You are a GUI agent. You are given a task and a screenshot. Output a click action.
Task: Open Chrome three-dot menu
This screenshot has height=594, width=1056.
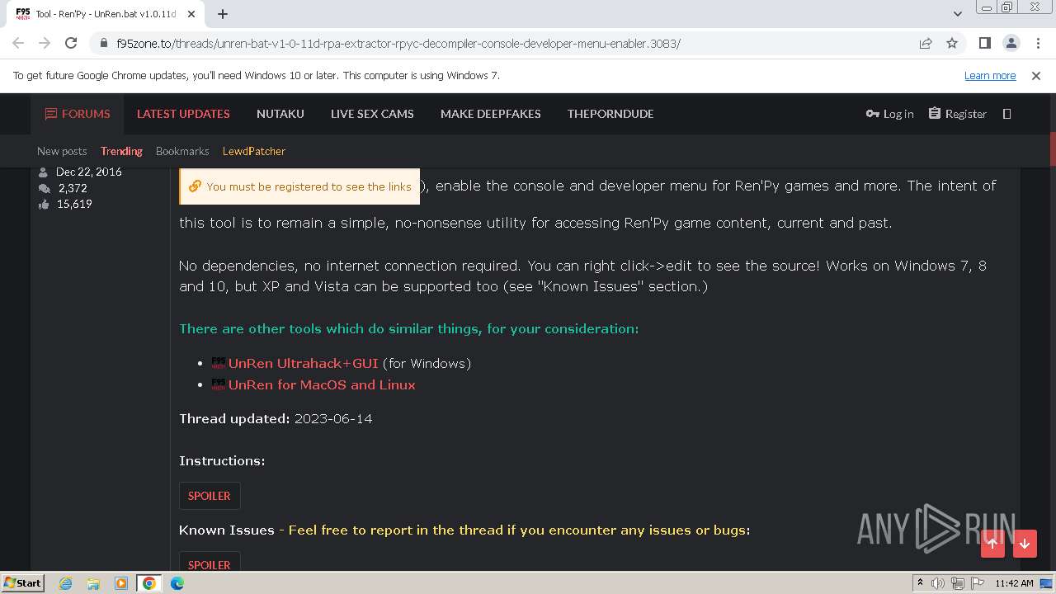click(x=1036, y=43)
